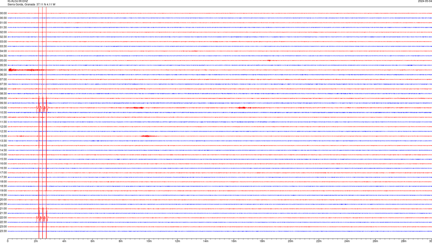Select the 07:30 trace time label
The image size is (432, 243).
click(x=3, y=84)
